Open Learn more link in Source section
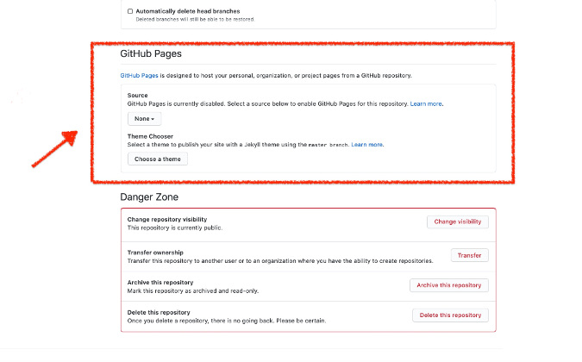 coord(426,103)
